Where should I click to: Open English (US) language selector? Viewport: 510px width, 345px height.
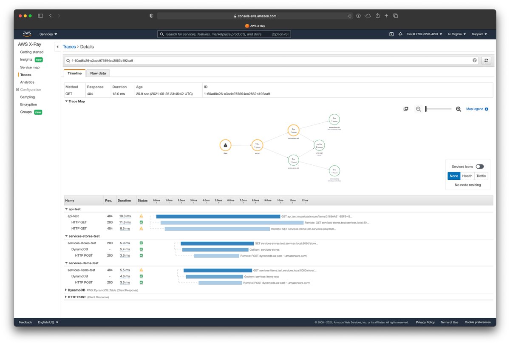[x=48, y=322]
